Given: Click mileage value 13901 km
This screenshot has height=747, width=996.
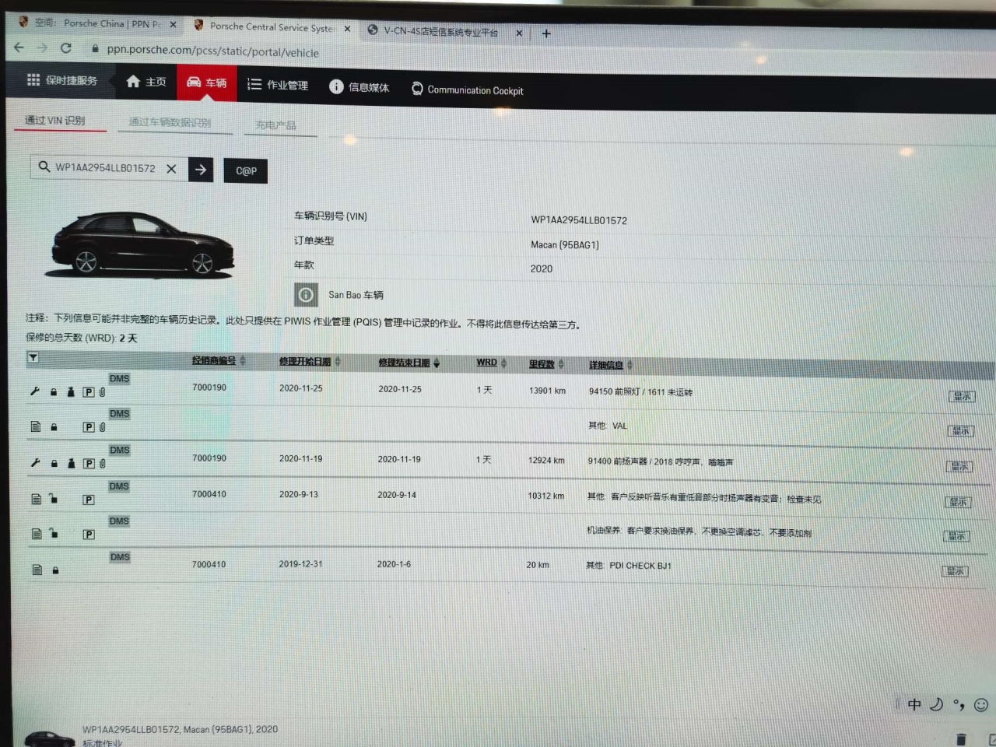Looking at the screenshot, I should (x=547, y=391).
